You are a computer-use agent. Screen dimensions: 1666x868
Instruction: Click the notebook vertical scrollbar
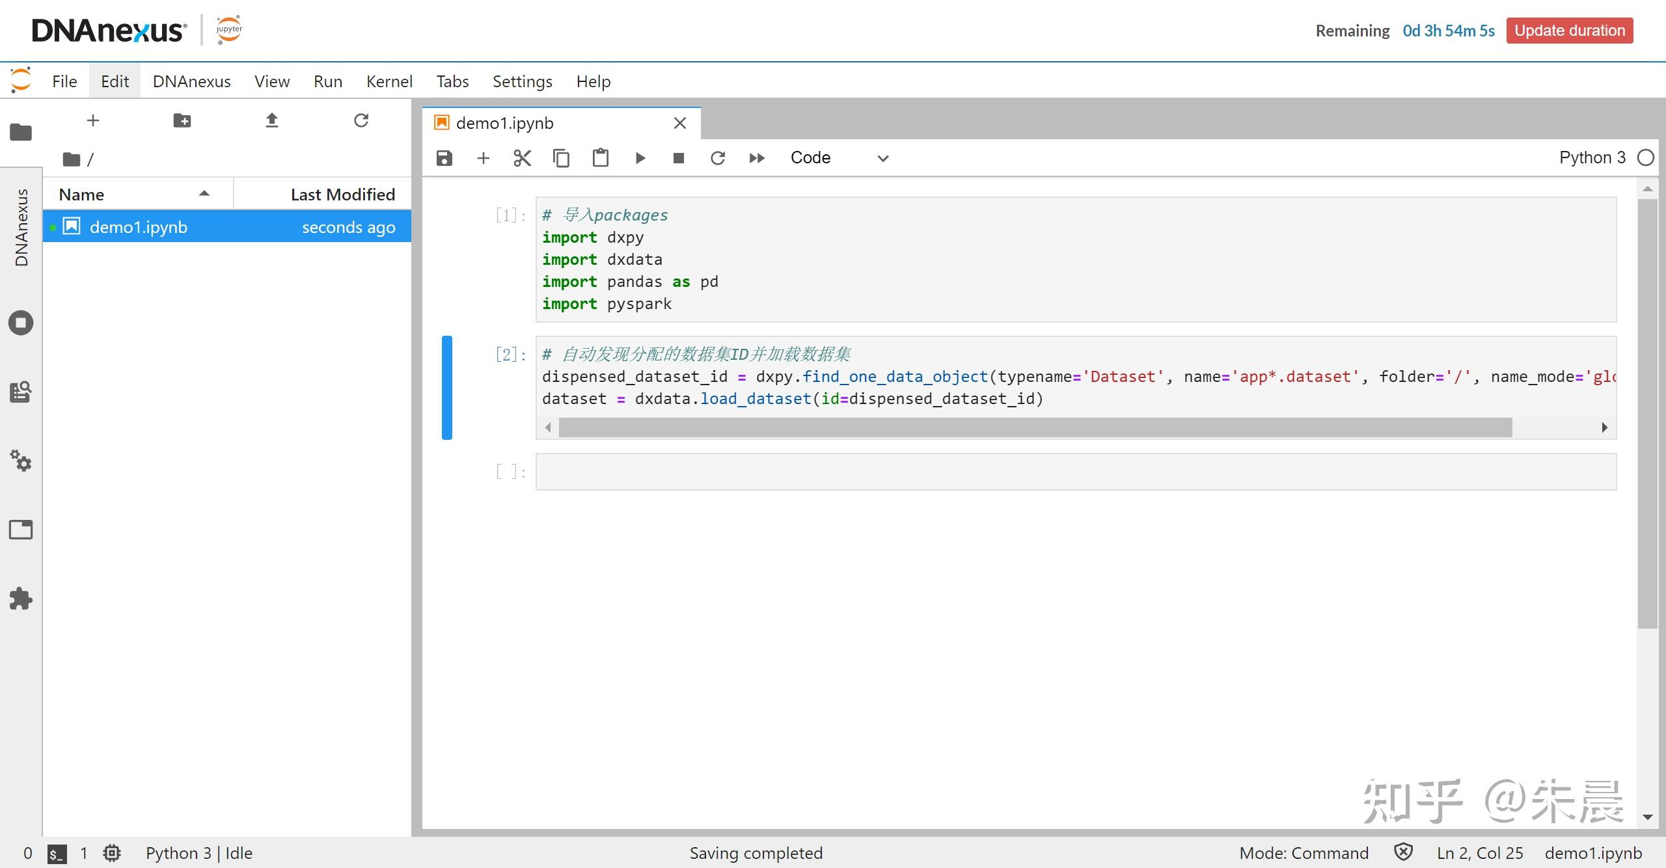(x=1648, y=414)
